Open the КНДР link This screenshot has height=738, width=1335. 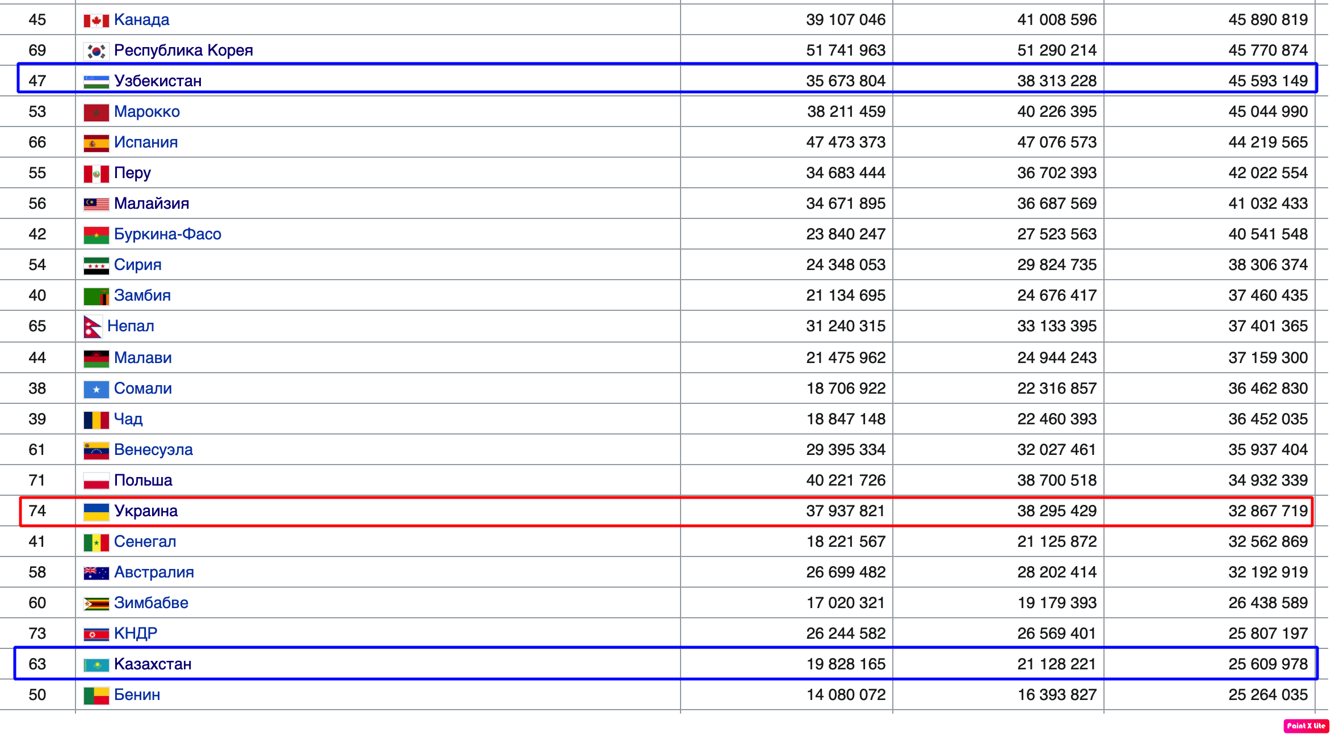tap(136, 634)
